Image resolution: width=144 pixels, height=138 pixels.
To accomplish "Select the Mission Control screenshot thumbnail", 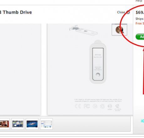I will pos(18,124).
